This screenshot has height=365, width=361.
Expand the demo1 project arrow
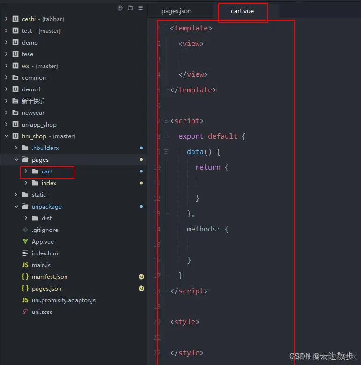pos(6,89)
